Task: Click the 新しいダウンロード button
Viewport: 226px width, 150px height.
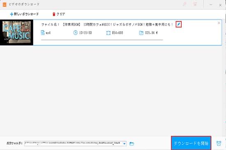Action: pyautogui.click(x=24, y=14)
